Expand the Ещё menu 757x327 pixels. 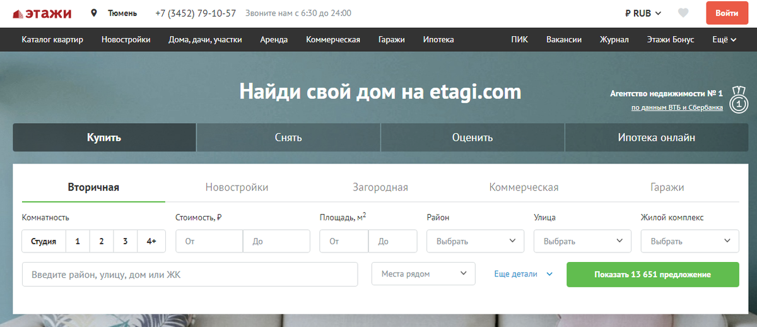click(724, 39)
